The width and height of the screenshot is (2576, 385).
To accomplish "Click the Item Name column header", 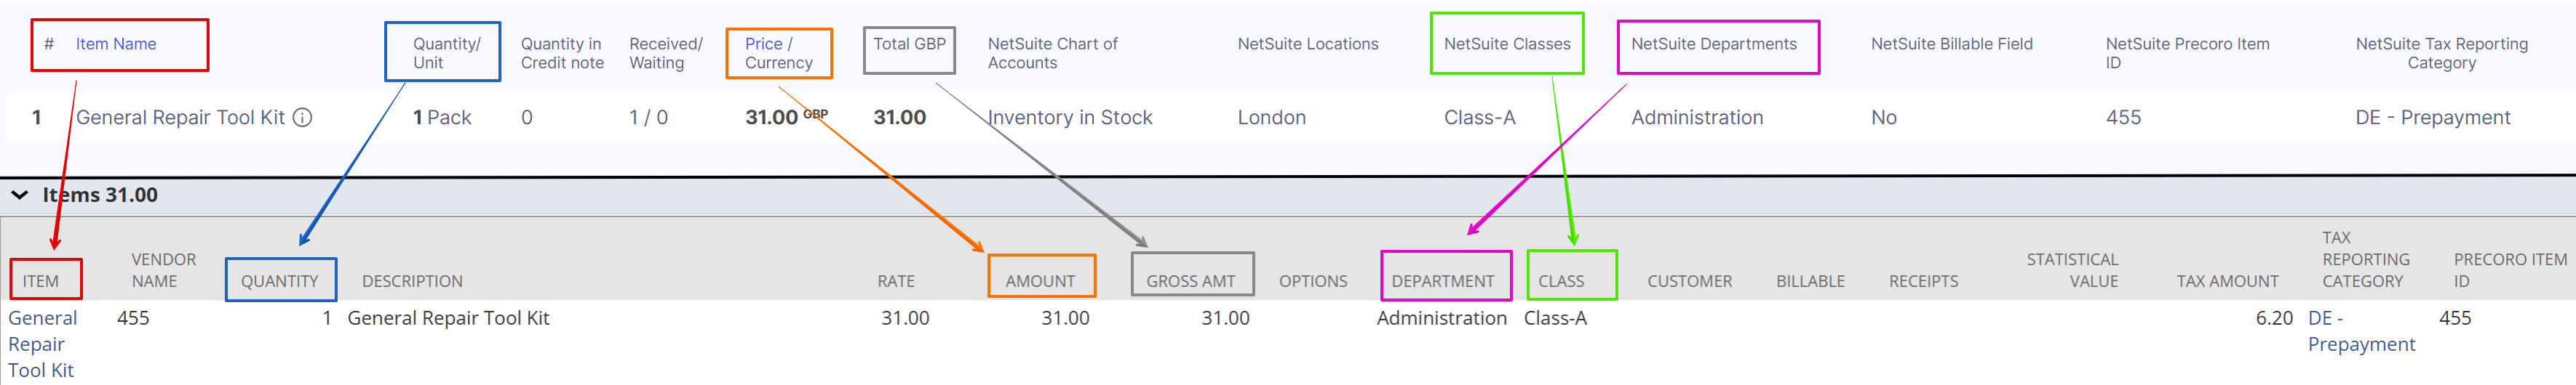I will (116, 44).
